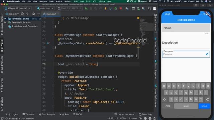
Task: Open the Debug bug icon in toolbar
Action: click(x=91, y=8)
